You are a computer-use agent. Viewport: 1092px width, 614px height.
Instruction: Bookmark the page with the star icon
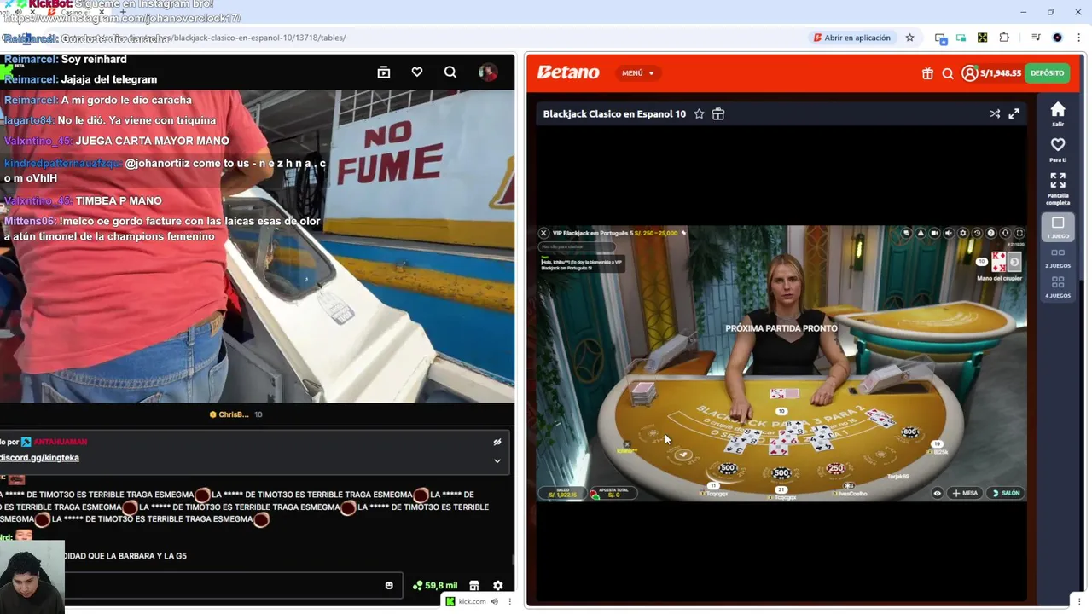pyautogui.click(x=909, y=38)
